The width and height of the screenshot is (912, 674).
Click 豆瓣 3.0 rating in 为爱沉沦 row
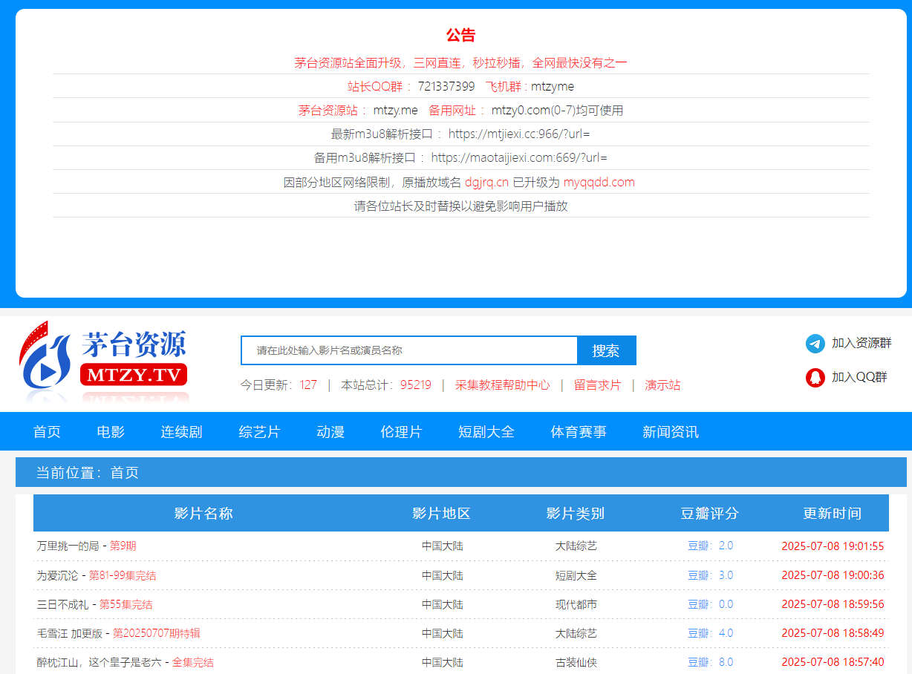click(710, 575)
